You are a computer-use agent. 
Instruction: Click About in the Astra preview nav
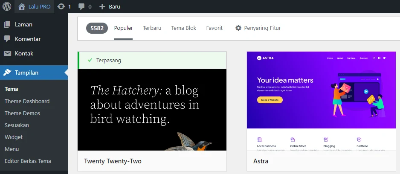pyautogui.click(x=340, y=58)
